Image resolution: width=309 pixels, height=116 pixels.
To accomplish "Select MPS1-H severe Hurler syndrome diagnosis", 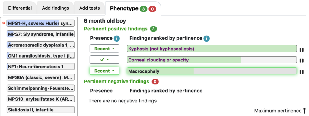I will (41, 23).
